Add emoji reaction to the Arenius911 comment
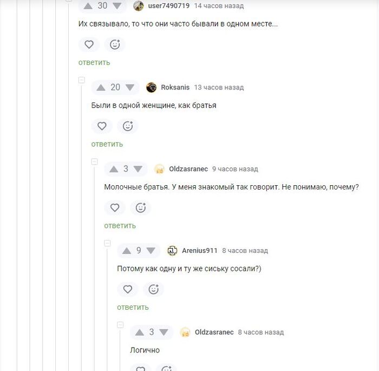Image resolution: width=379 pixels, height=371 pixels. (x=153, y=289)
